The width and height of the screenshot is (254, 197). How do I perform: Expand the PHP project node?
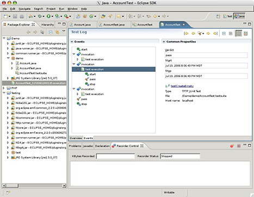tap(4, 88)
